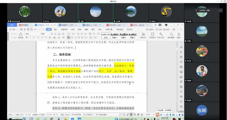Expand the File menu dropdown
The width and height of the screenshot is (227, 120).
14,29
